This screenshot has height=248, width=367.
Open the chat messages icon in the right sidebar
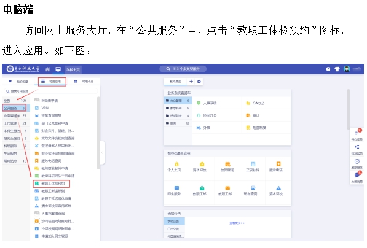357,175
